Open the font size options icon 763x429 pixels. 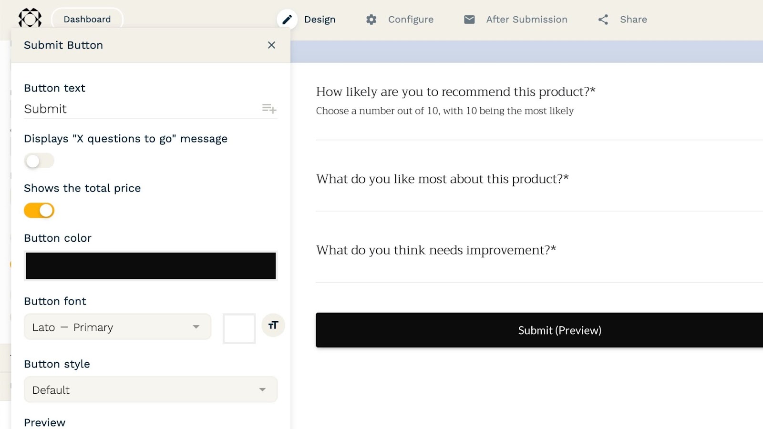point(273,326)
